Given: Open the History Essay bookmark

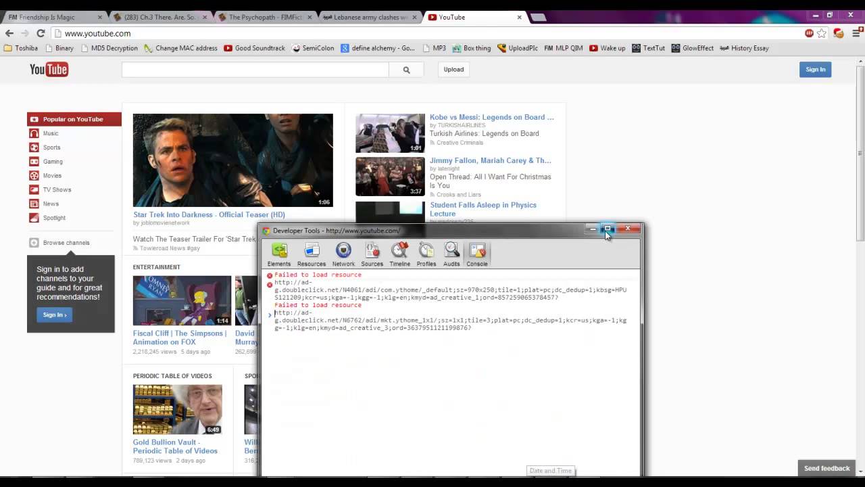Looking at the screenshot, I should pos(744,48).
